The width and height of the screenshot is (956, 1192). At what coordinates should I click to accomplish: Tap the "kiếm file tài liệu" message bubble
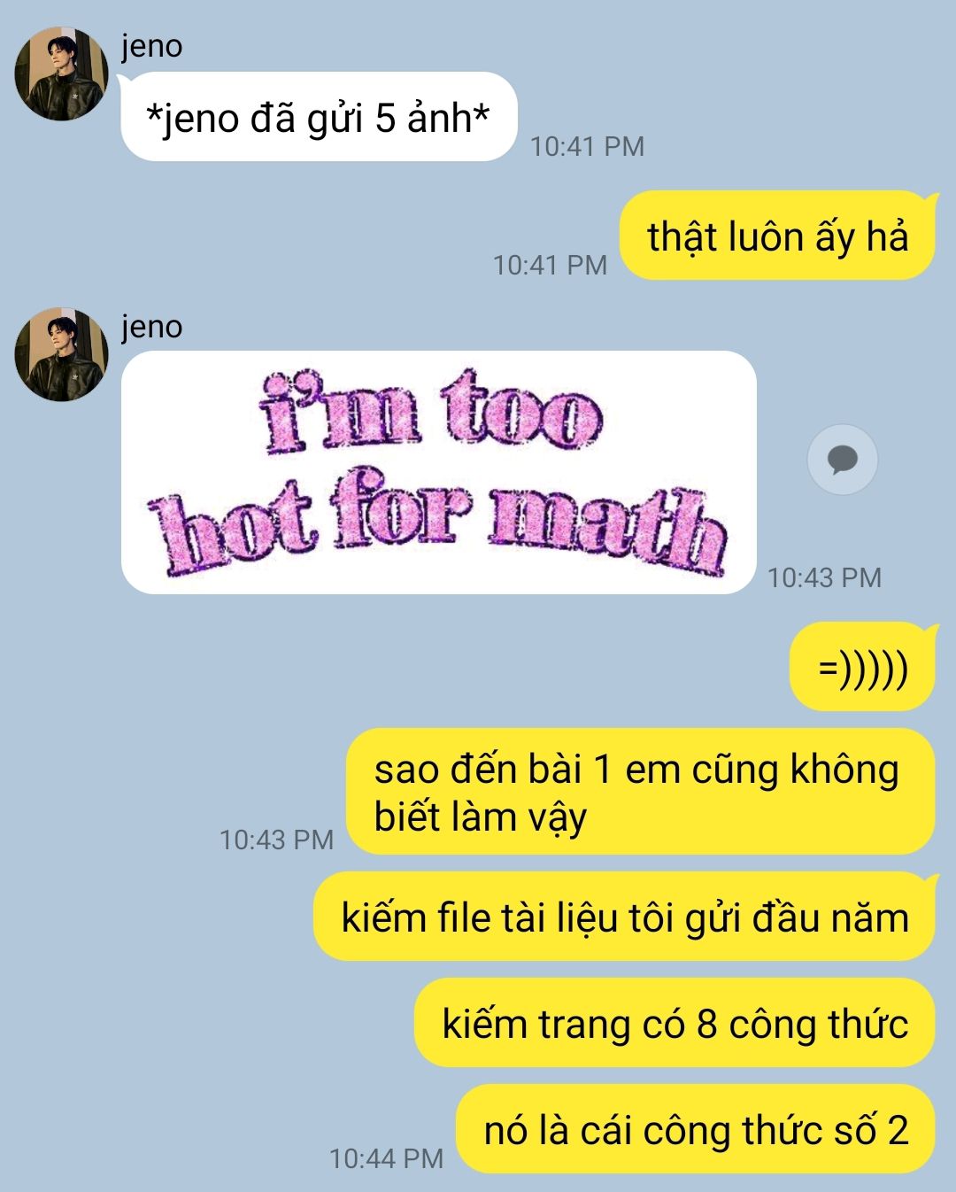click(x=625, y=917)
